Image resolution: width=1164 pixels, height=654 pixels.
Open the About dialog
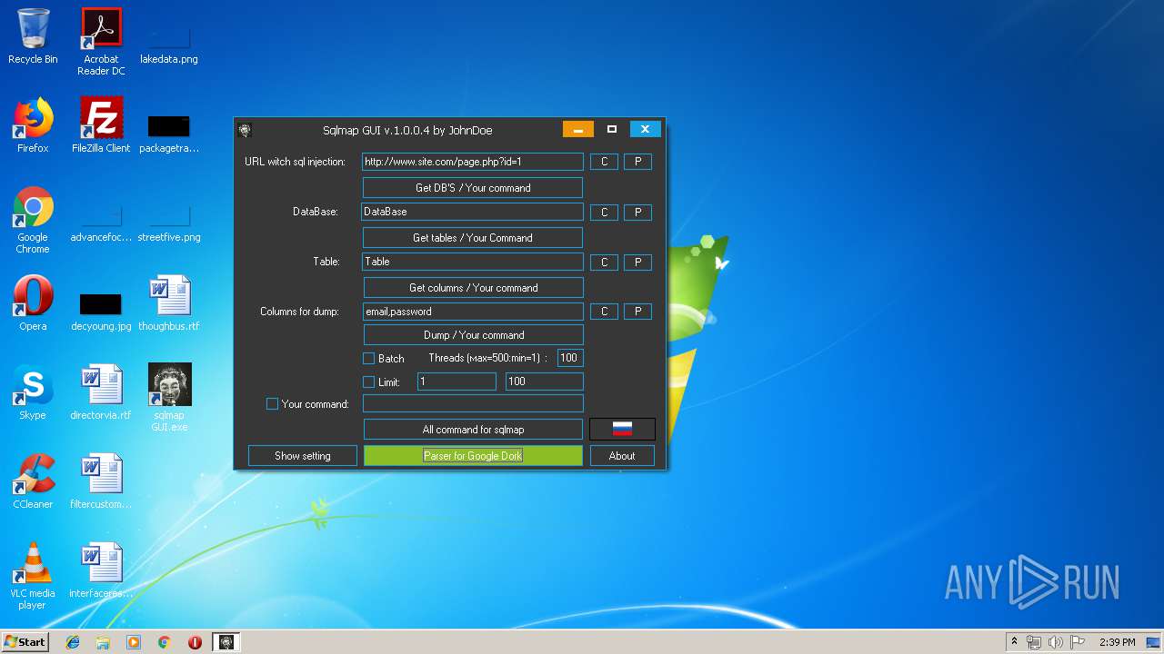pos(622,456)
